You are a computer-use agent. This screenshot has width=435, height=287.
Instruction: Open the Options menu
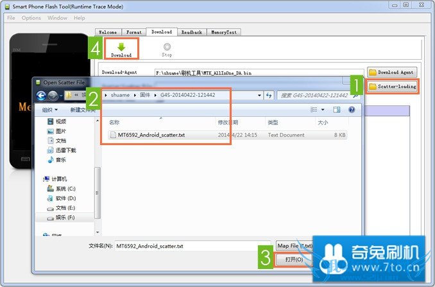[x=31, y=18]
